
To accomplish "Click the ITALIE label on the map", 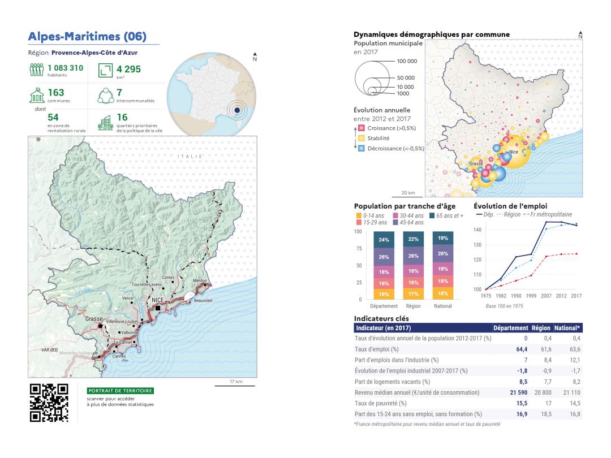I will [x=190, y=157].
